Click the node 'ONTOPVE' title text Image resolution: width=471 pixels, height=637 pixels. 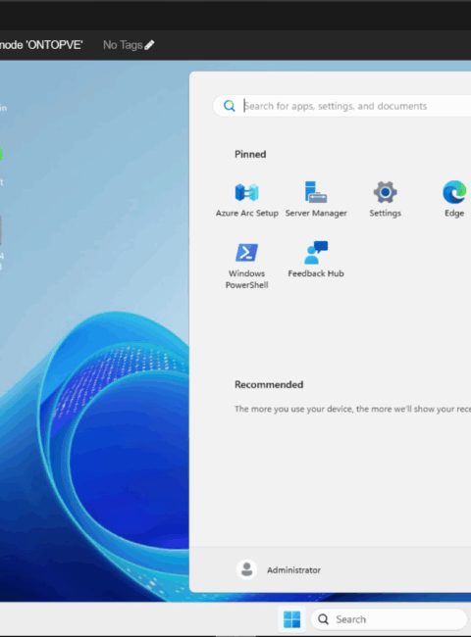pyautogui.click(x=40, y=45)
